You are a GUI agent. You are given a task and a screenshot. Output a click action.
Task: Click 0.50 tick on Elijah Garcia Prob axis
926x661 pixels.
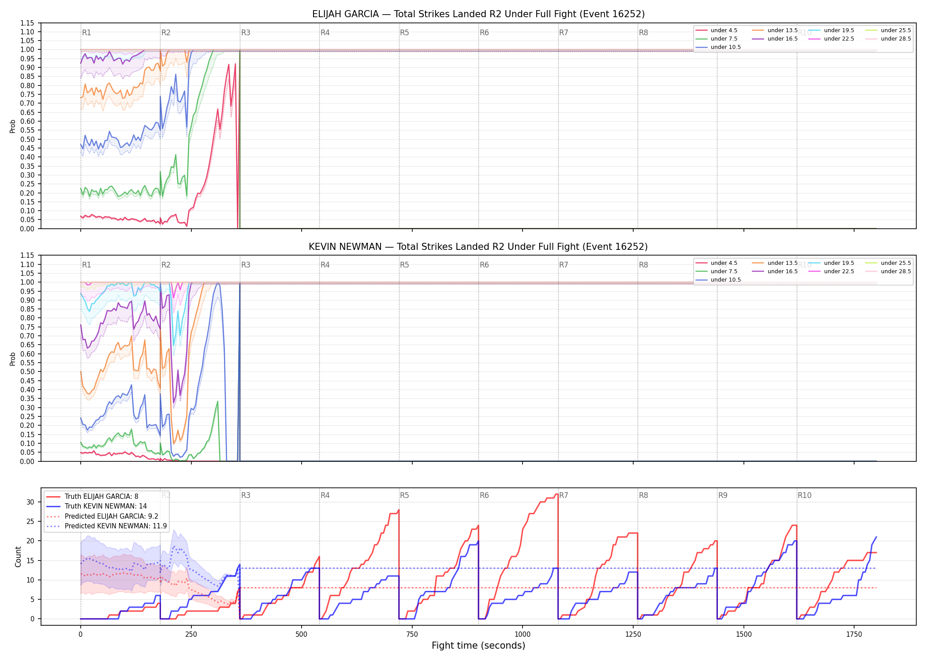click(27, 139)
